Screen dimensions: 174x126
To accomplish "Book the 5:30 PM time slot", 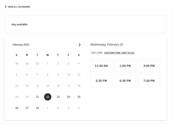I will [x=101, y=81].
